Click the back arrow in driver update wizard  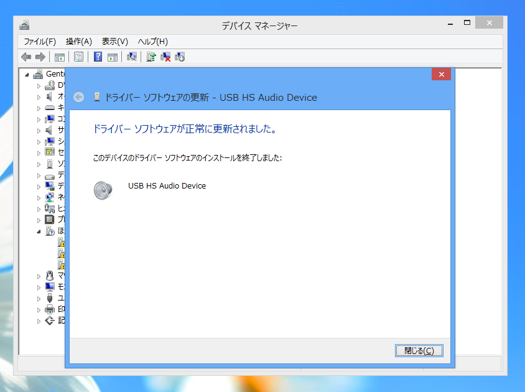click(79, 97)
